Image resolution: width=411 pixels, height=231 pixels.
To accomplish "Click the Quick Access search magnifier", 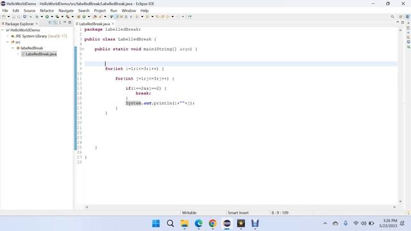I will tap(392, 17).
